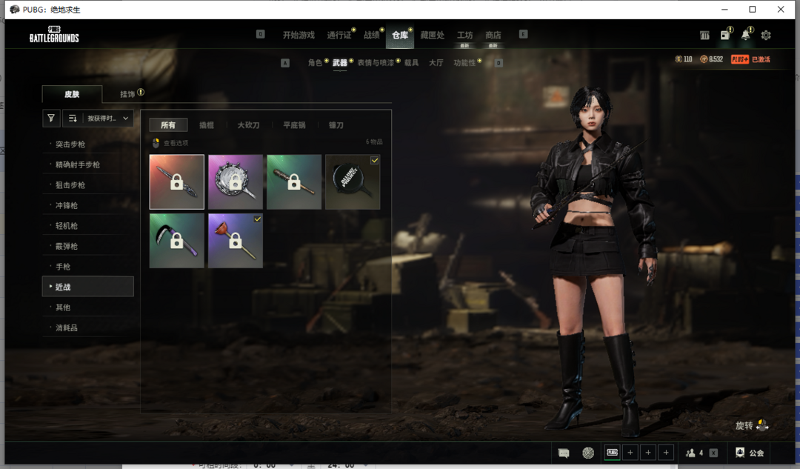Click the equipped checkmark on plunger skin
This screenshot has width=800, height=469.
(258, 219)
